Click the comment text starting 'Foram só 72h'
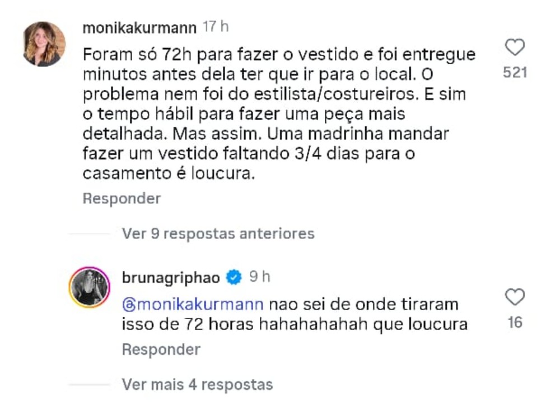This screenshot has height=409, width=551. coord(279,55)
